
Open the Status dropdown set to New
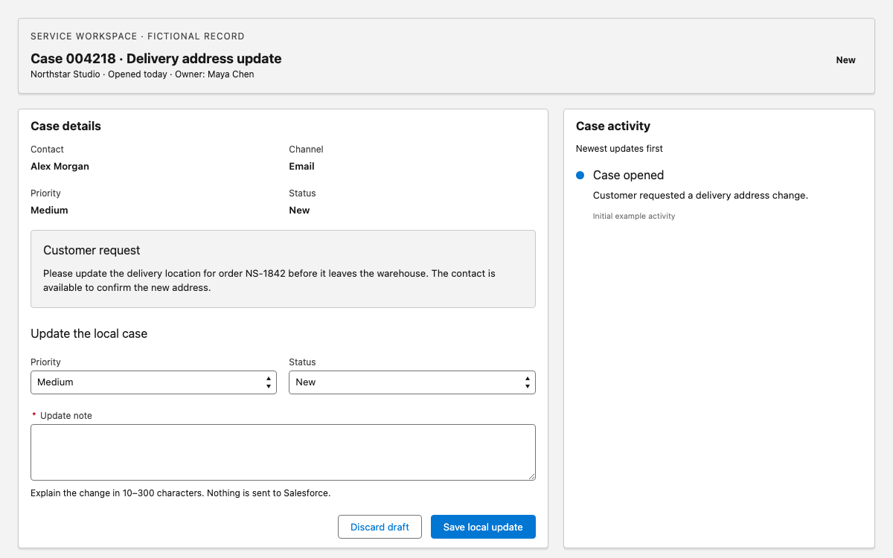pyautogui.click(x=412, y=382)
